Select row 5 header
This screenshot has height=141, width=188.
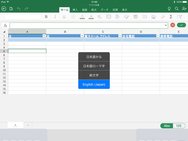tap(4, 51)
